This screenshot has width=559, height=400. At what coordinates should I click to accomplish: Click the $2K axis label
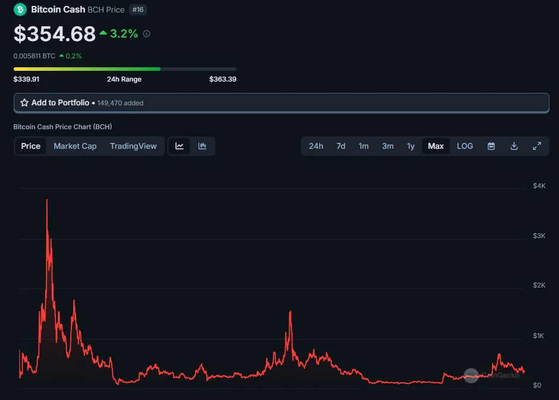539,285
